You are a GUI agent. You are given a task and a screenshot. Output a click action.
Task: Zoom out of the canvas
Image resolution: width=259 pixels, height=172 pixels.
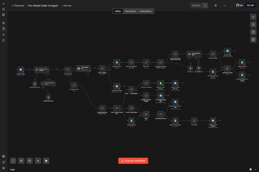(x=30, y=161)
